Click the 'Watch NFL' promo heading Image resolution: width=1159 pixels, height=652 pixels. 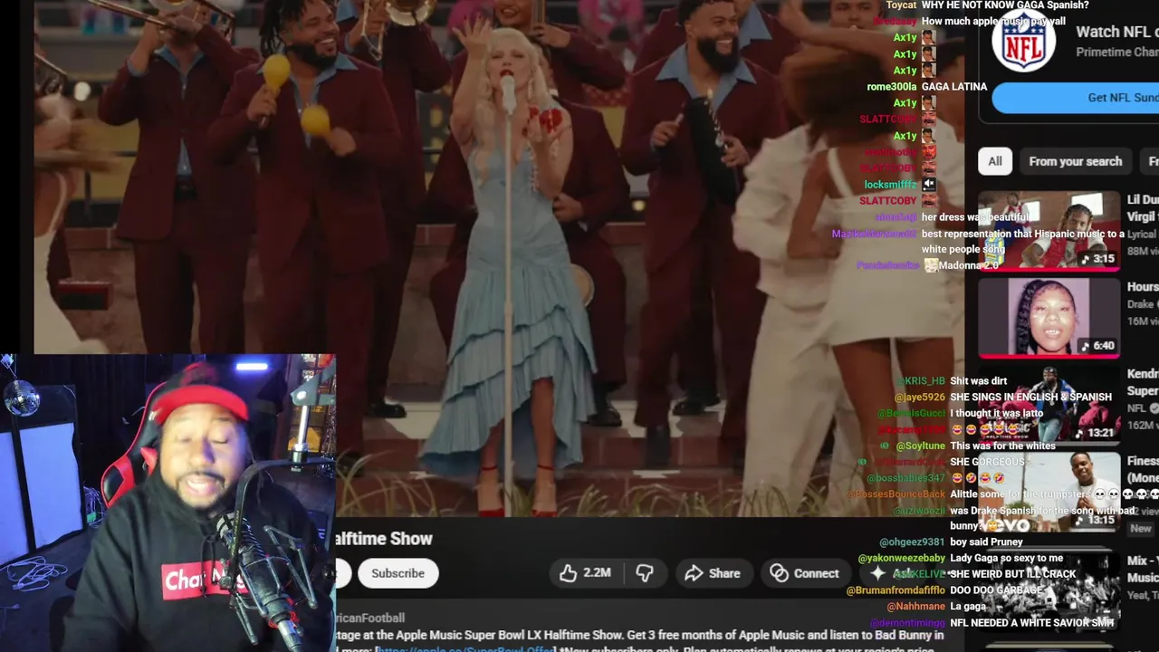pos(1116,32)
